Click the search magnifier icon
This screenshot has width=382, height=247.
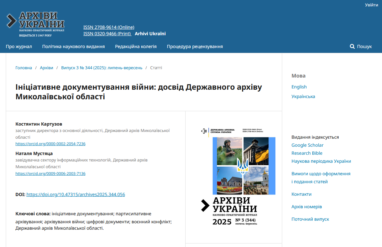coord(352,46)
